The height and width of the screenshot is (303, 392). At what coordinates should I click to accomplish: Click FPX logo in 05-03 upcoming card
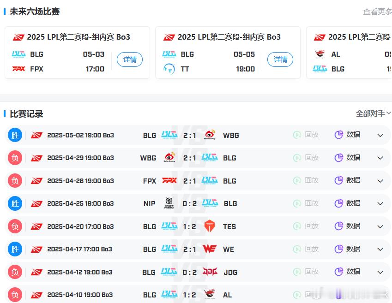tap(19, 69)
